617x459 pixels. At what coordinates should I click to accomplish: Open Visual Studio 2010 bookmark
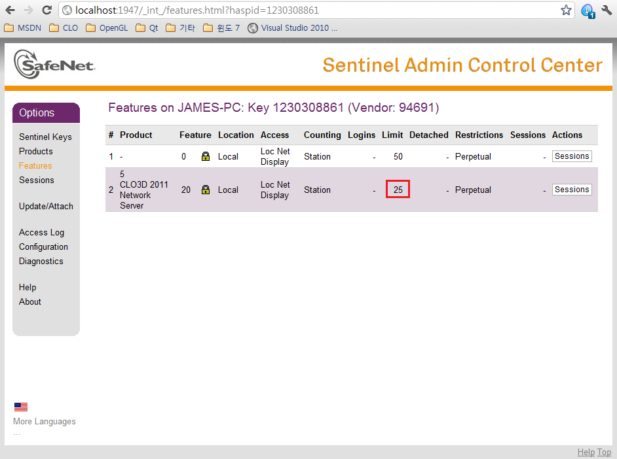click(292, 28)
